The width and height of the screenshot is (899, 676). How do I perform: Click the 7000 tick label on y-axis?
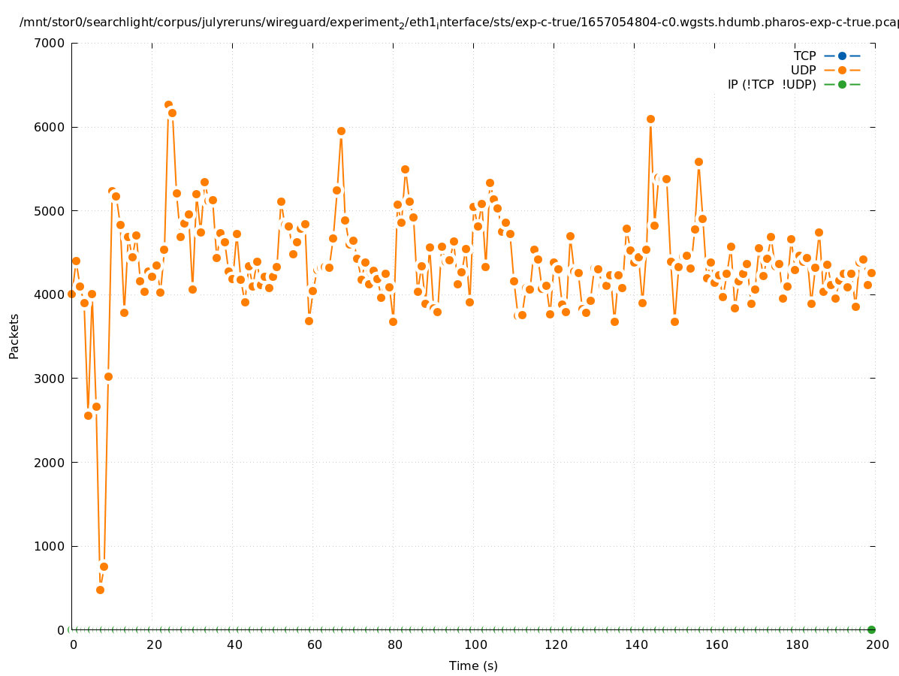50,43
